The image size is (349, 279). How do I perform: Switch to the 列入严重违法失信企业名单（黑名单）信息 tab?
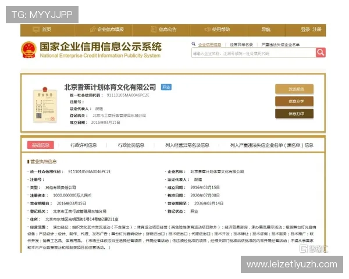tap(272, 145)
